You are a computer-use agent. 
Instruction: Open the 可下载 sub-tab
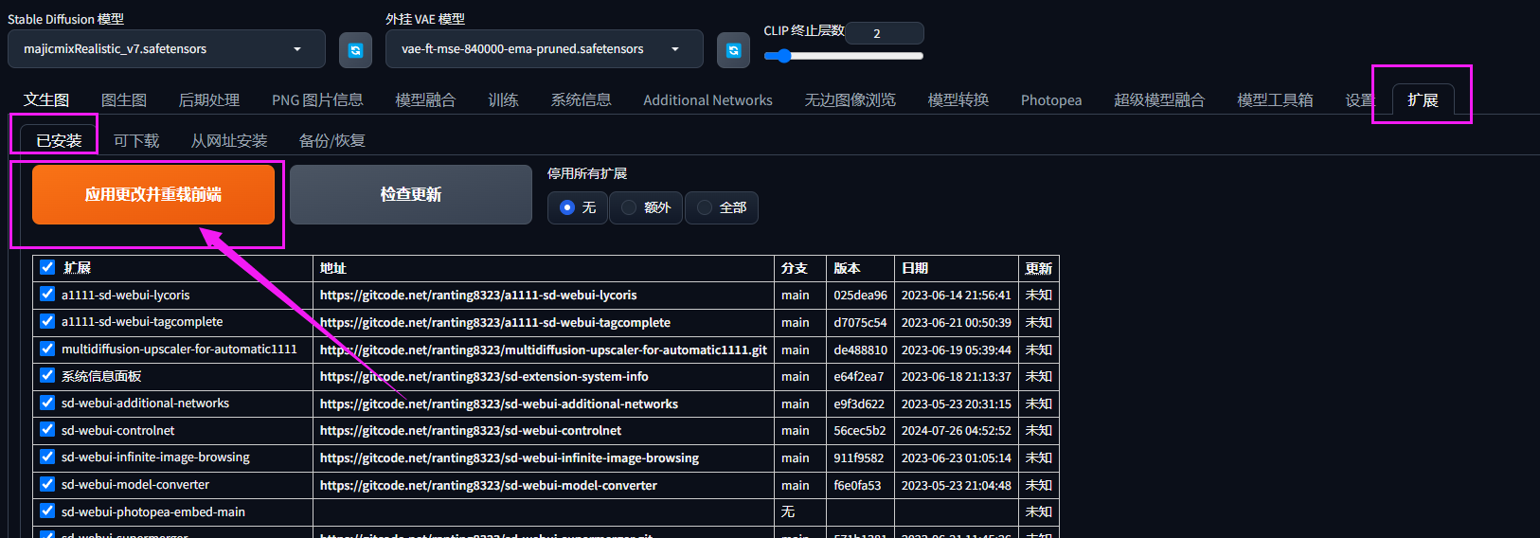[136, 141]
